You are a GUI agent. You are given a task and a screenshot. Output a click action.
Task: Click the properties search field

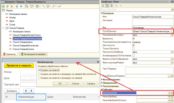click(136, 10)
